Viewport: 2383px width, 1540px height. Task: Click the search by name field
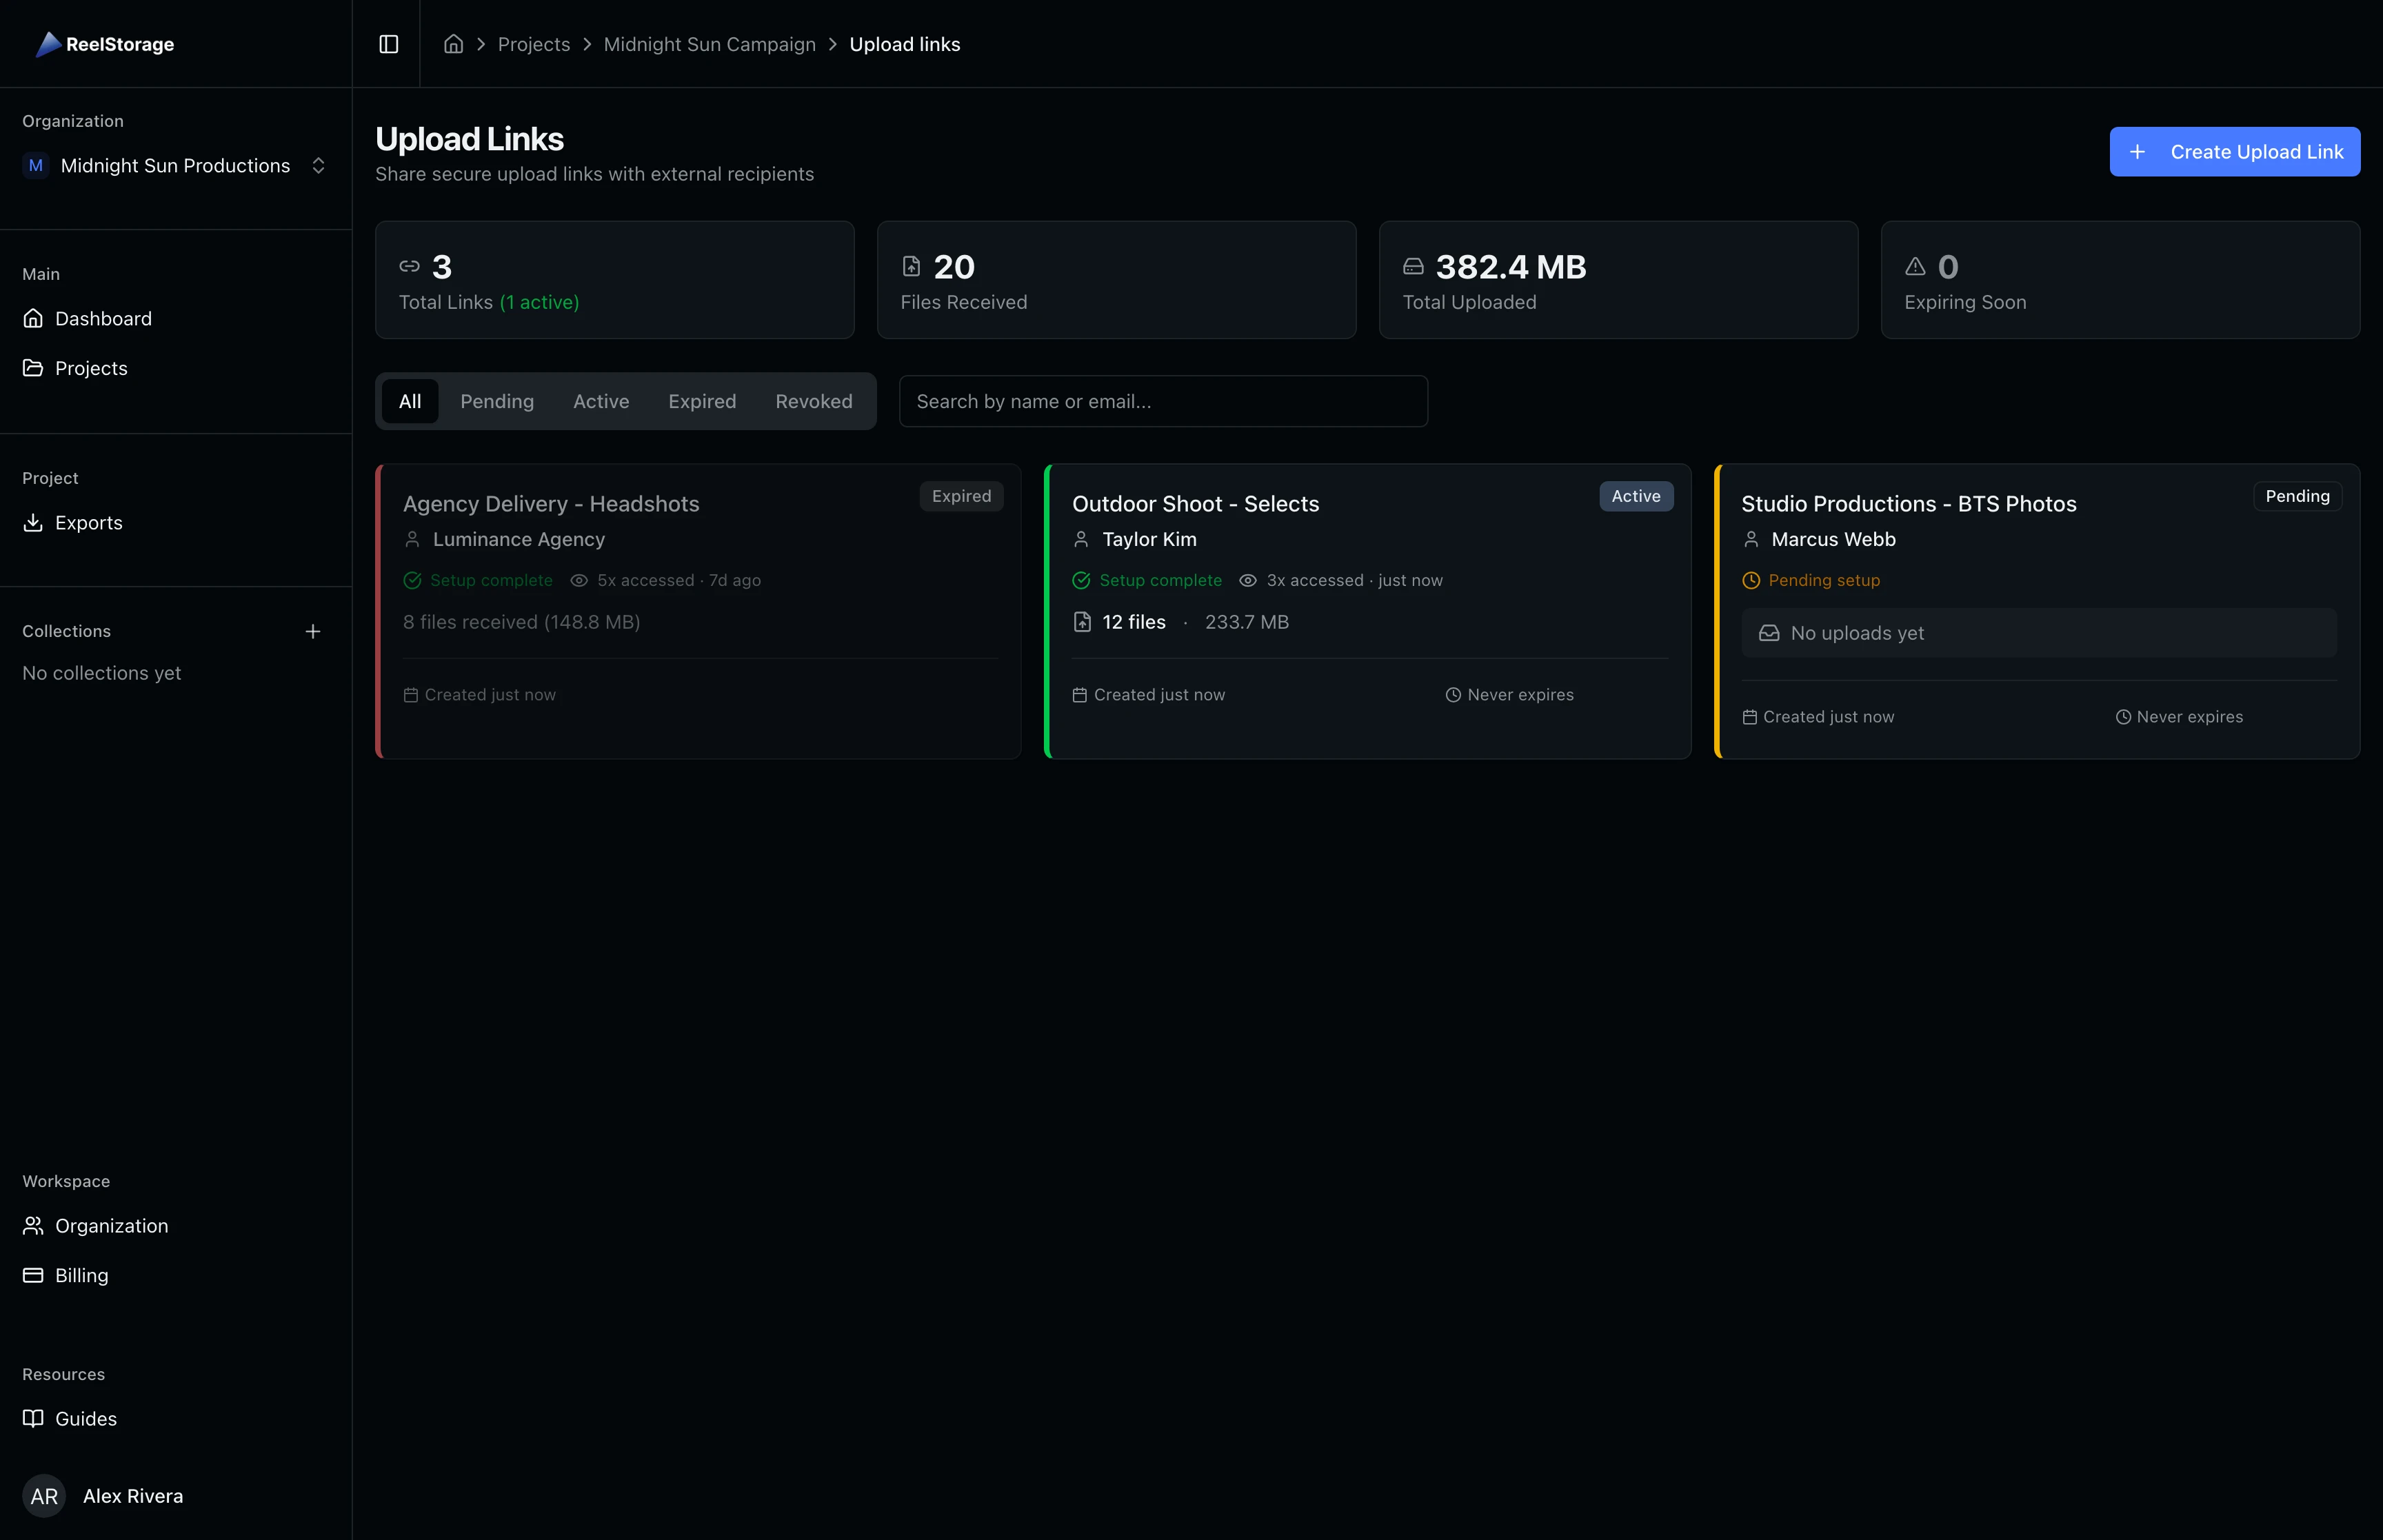coord(1162,401)
